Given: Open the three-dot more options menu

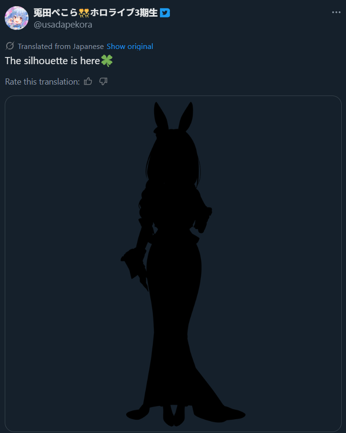Looking at the screenshot, I should [x=336, y=12].
